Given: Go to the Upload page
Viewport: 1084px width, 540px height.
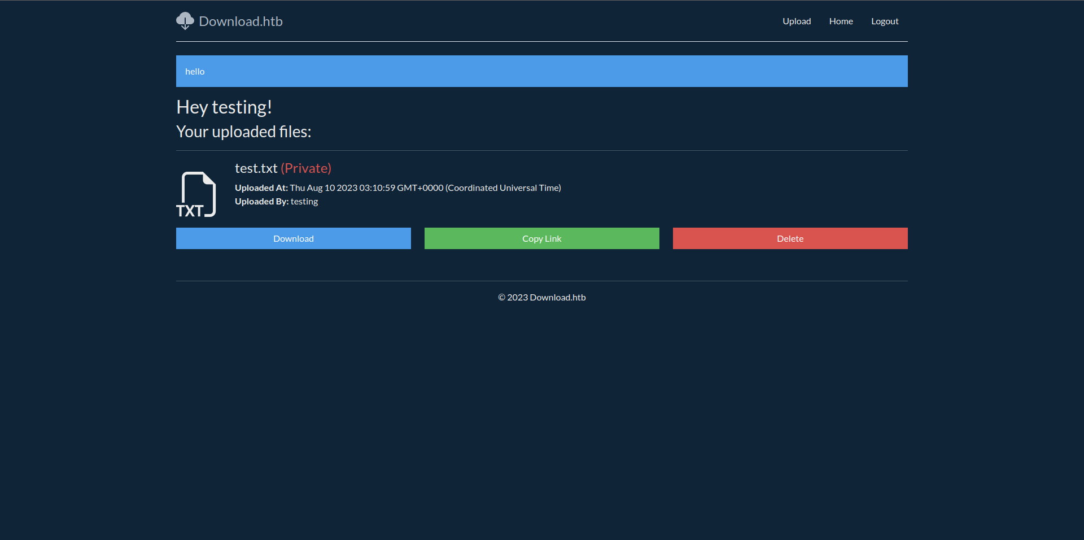Looking at the screenshot, I should tap(796, 21).
